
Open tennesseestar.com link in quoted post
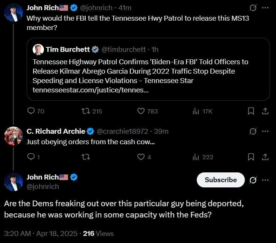click(x=90, y=90)
